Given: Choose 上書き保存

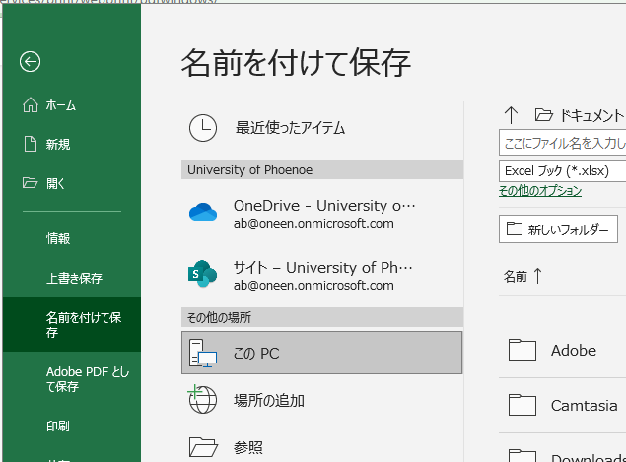Looking at the screenshot, I should pyautogui.click(x=72, y=278).
